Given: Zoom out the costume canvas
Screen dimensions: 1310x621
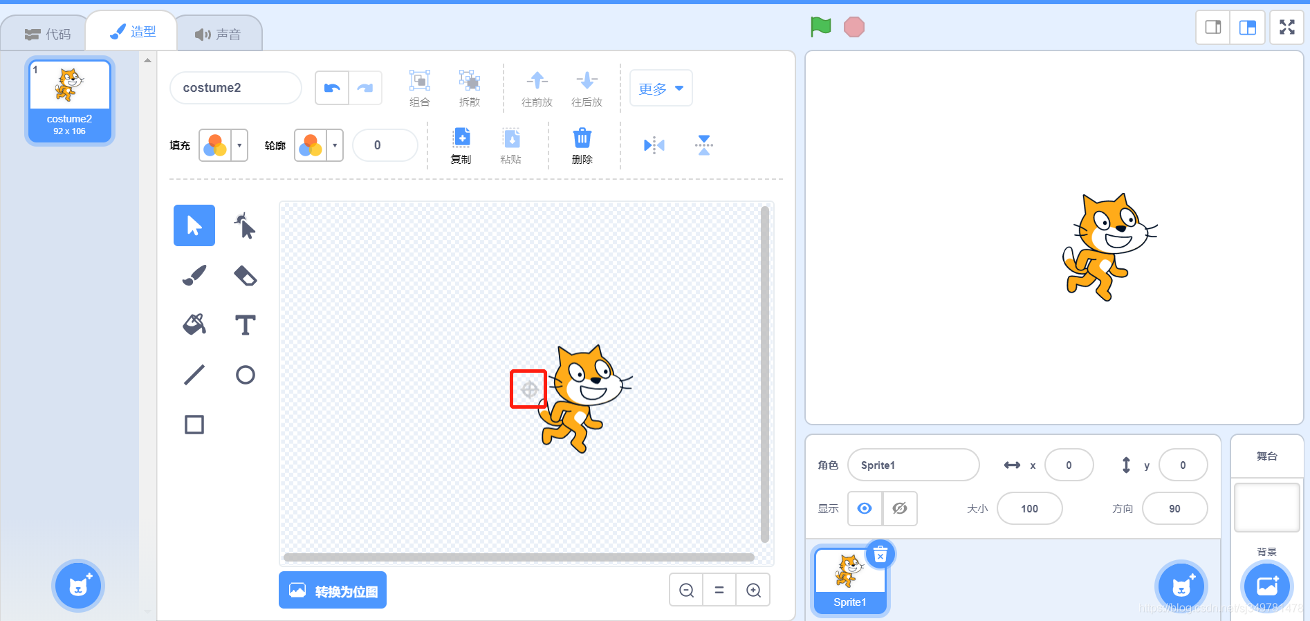Looking at the screenshot, I should coord(686,590).
